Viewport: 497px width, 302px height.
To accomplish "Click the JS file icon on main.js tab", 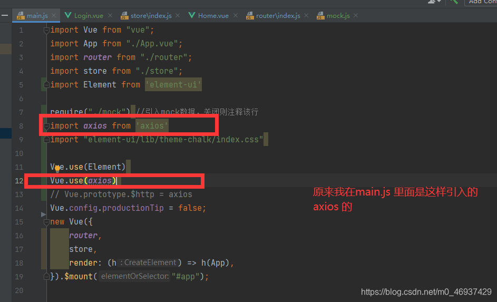I will tap(21, 15).
